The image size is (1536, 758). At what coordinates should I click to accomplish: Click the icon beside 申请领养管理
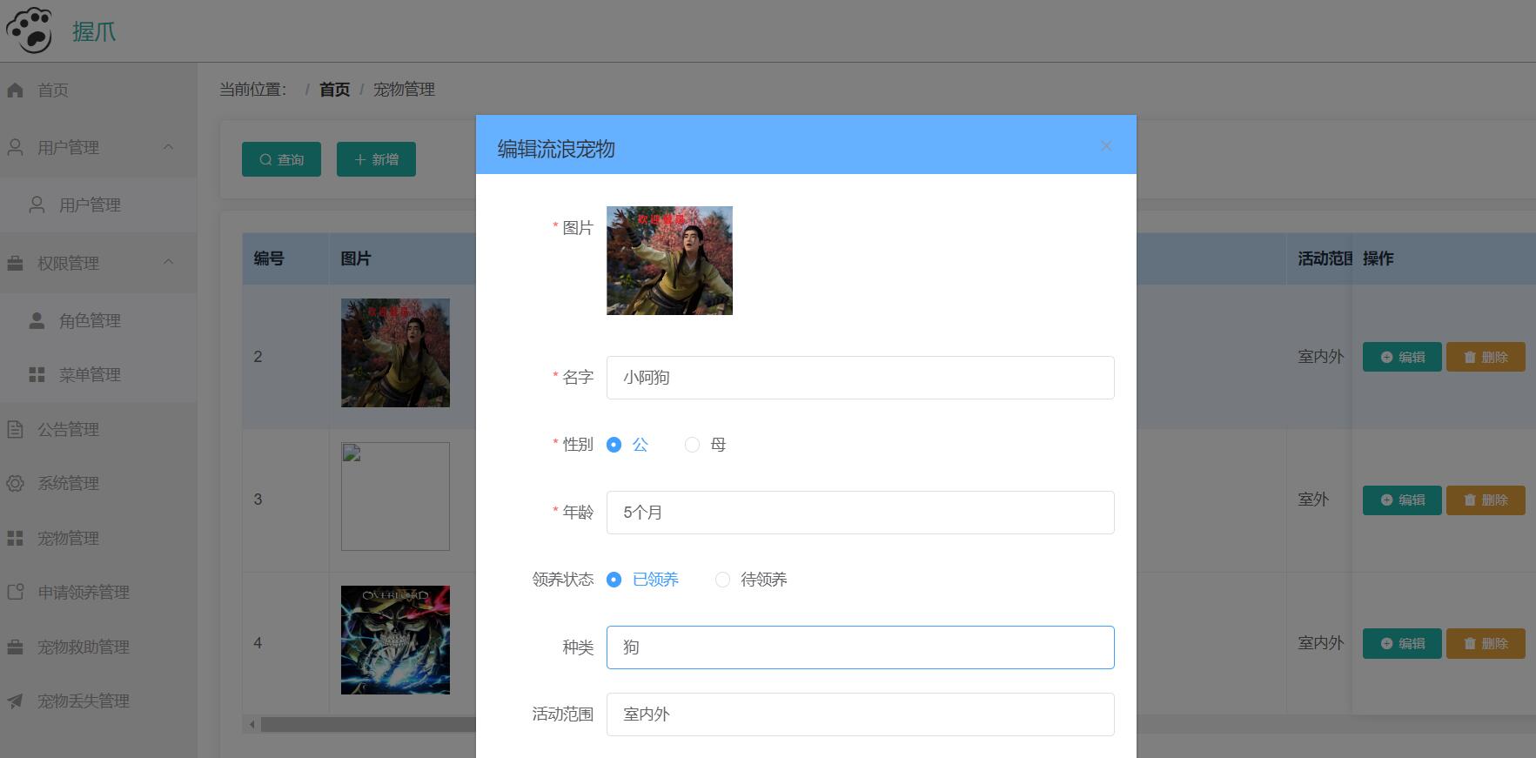pyautogui.click(x=15, y=592)
